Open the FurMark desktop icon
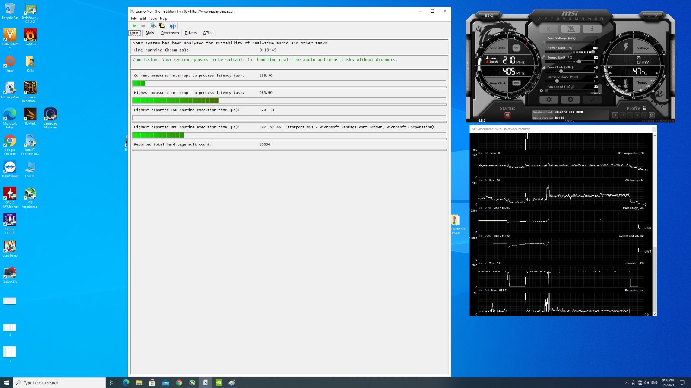This screenshot has width=691, height=388. (x=30, y=37)
